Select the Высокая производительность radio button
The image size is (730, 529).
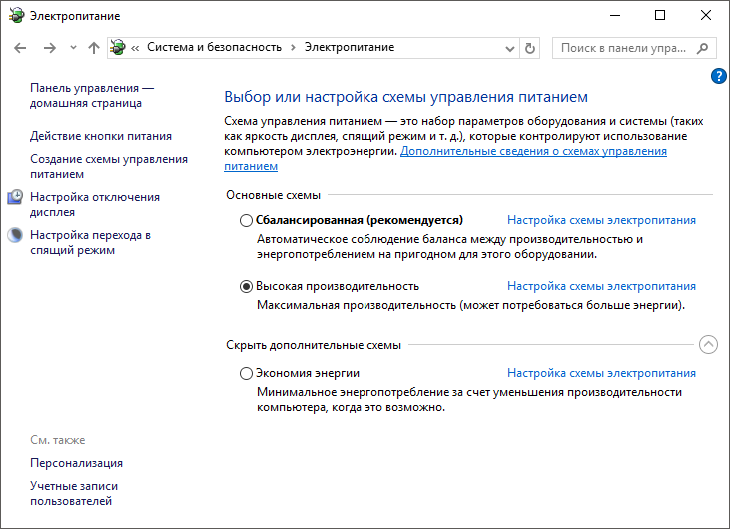point(247,286)
